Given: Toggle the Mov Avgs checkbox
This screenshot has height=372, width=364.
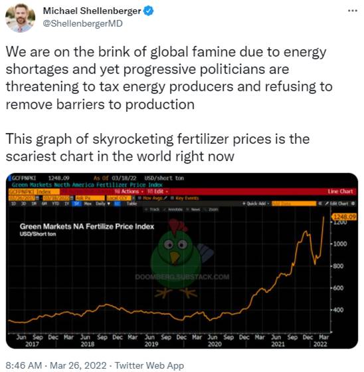Looking at the screenshot, I should pos(139,198).
